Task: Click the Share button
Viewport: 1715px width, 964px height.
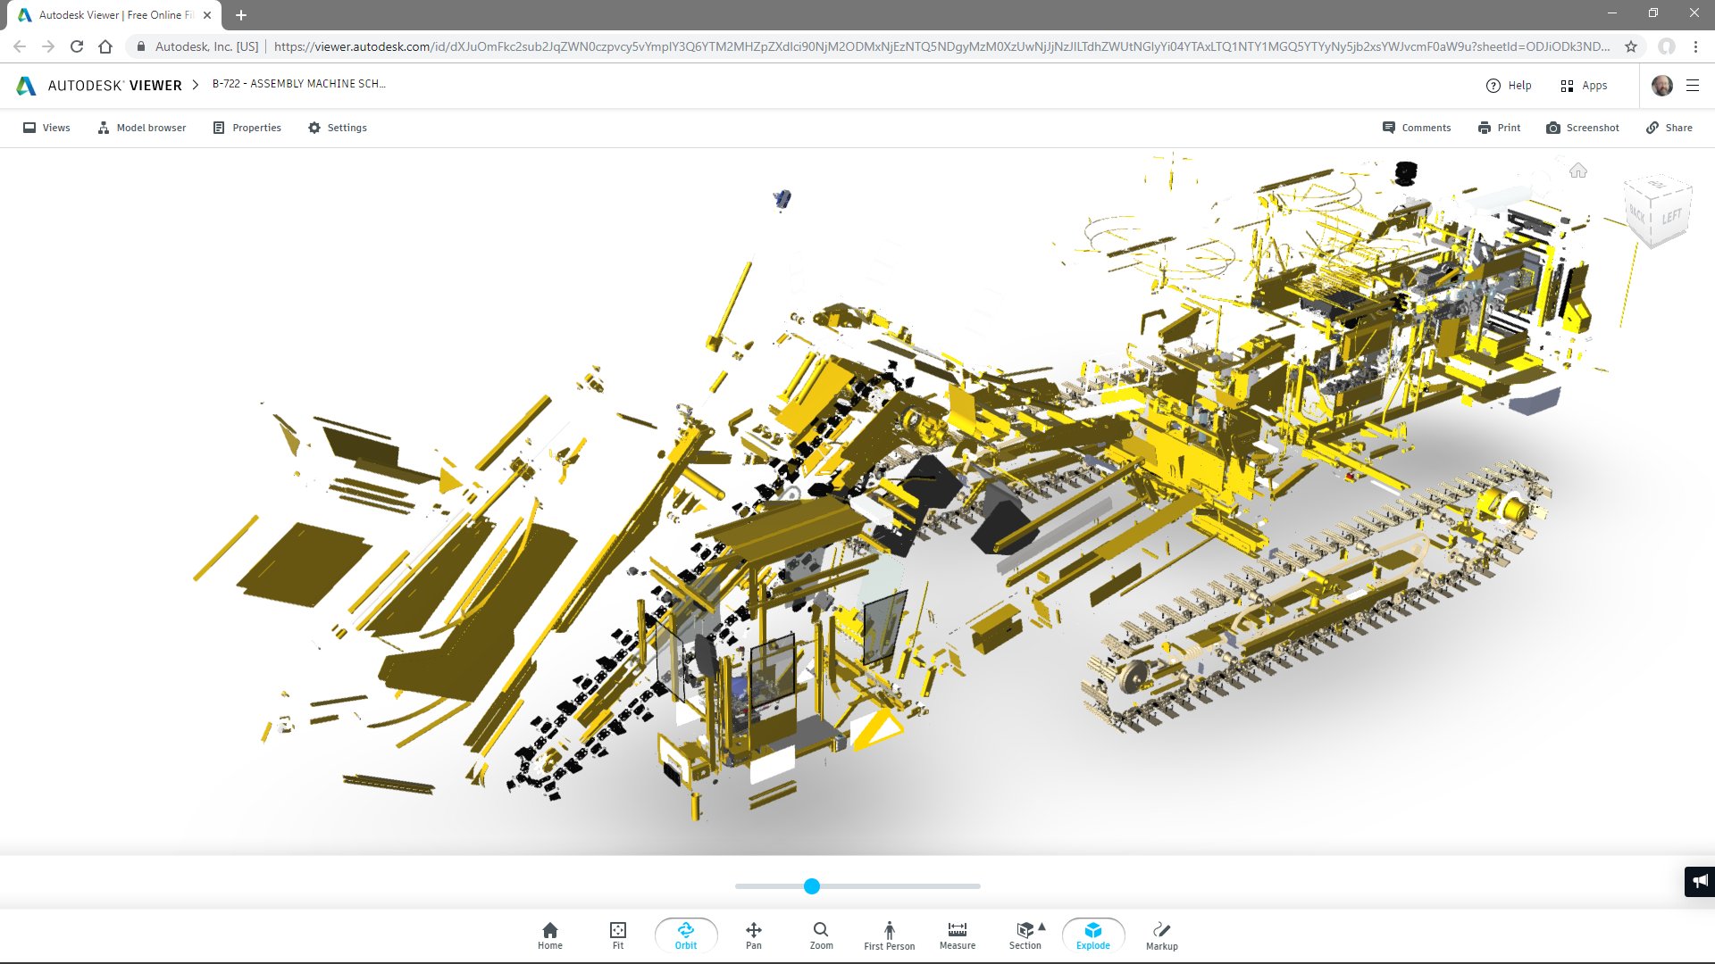Action: [x=1669, y=128]
